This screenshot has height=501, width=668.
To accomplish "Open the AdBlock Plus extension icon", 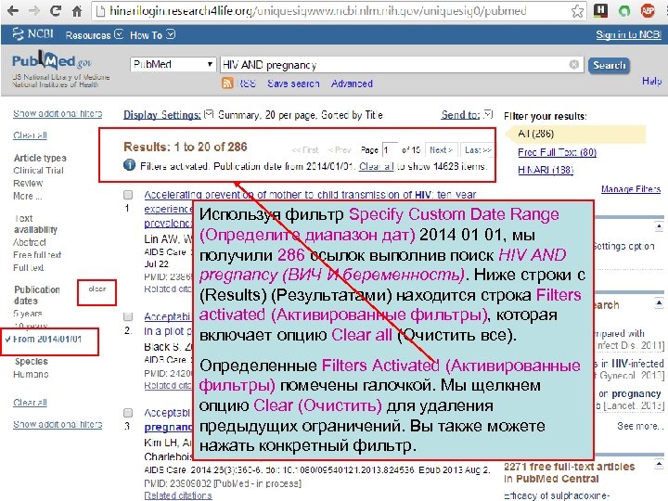I will click(x=648, y=10).
